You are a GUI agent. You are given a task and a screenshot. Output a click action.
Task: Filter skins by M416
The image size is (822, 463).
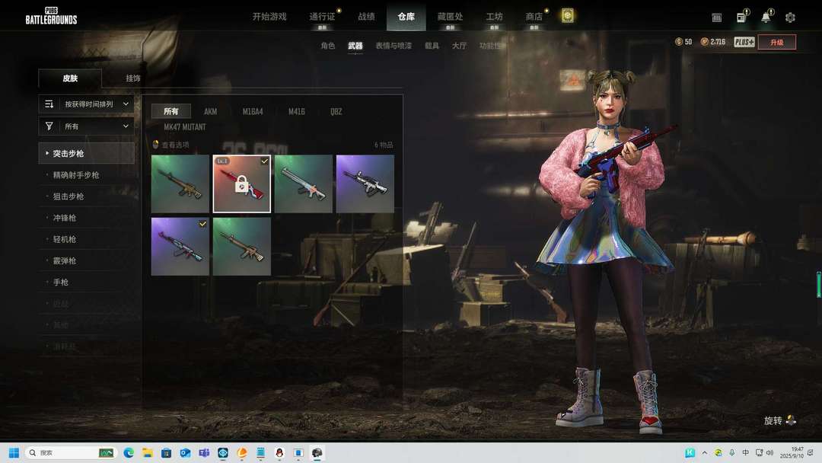point(296,111)
